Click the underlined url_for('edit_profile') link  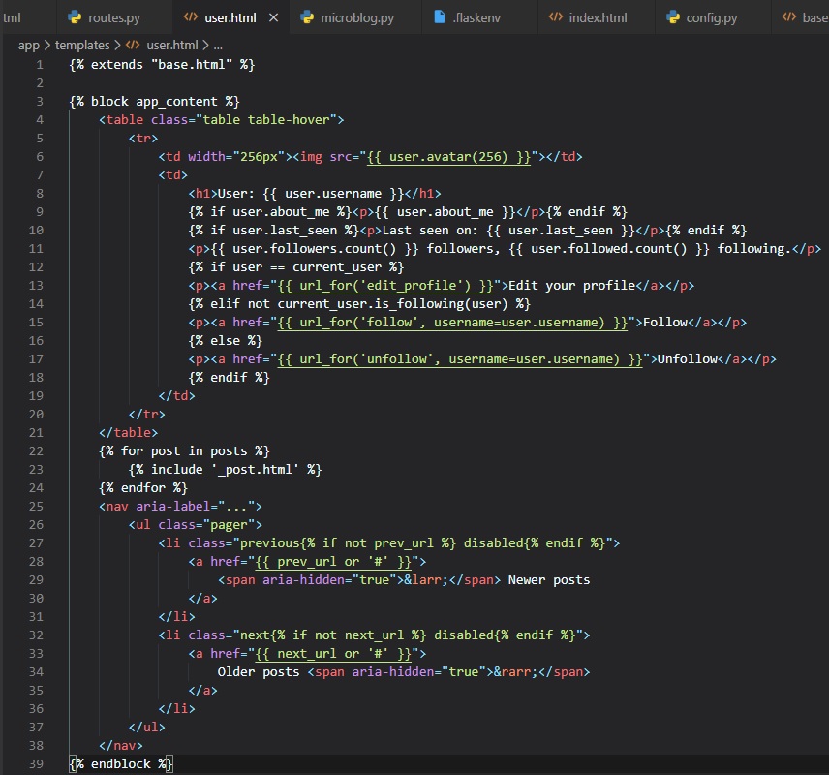(x=384, y=285)
